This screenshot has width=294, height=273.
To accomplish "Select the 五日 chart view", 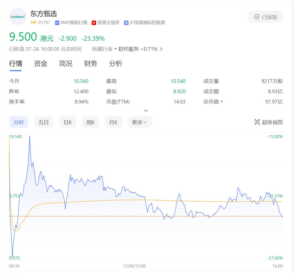I will click(x=44, y=122).
